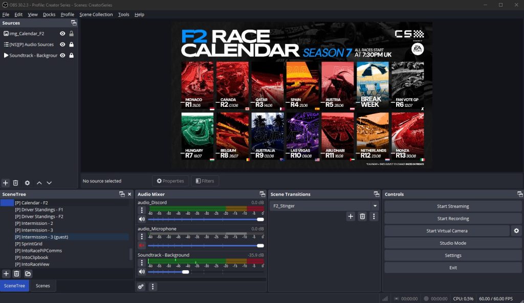524x303 pixels.
Task: Click the Exit button
Action: tap(453, 268)
